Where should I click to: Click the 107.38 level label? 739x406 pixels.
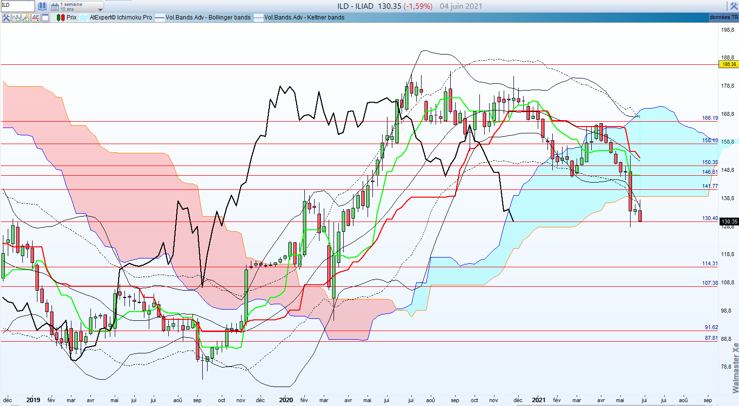pos(710,283)
